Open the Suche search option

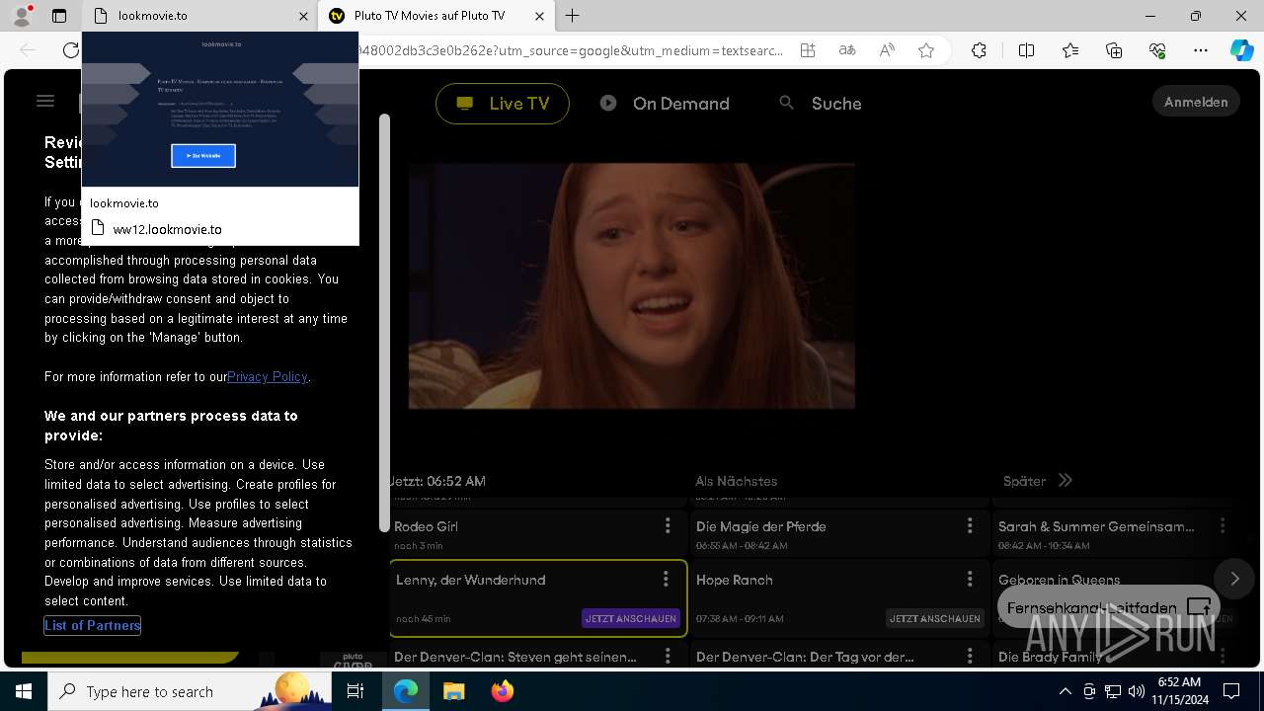coord(821,104)
